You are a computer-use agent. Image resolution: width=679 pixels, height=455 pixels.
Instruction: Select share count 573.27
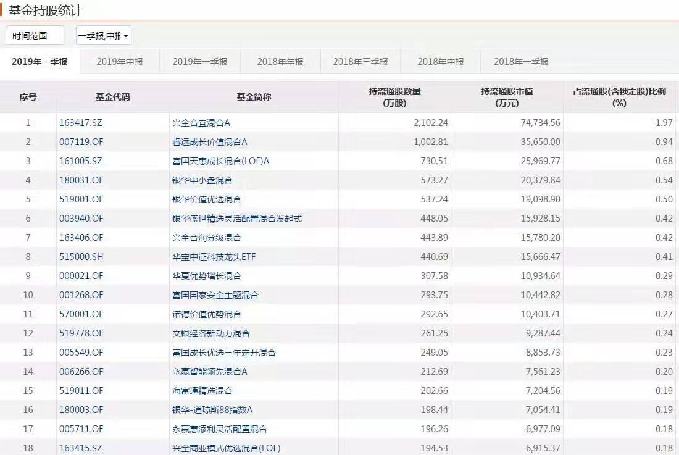coord(435,180)
